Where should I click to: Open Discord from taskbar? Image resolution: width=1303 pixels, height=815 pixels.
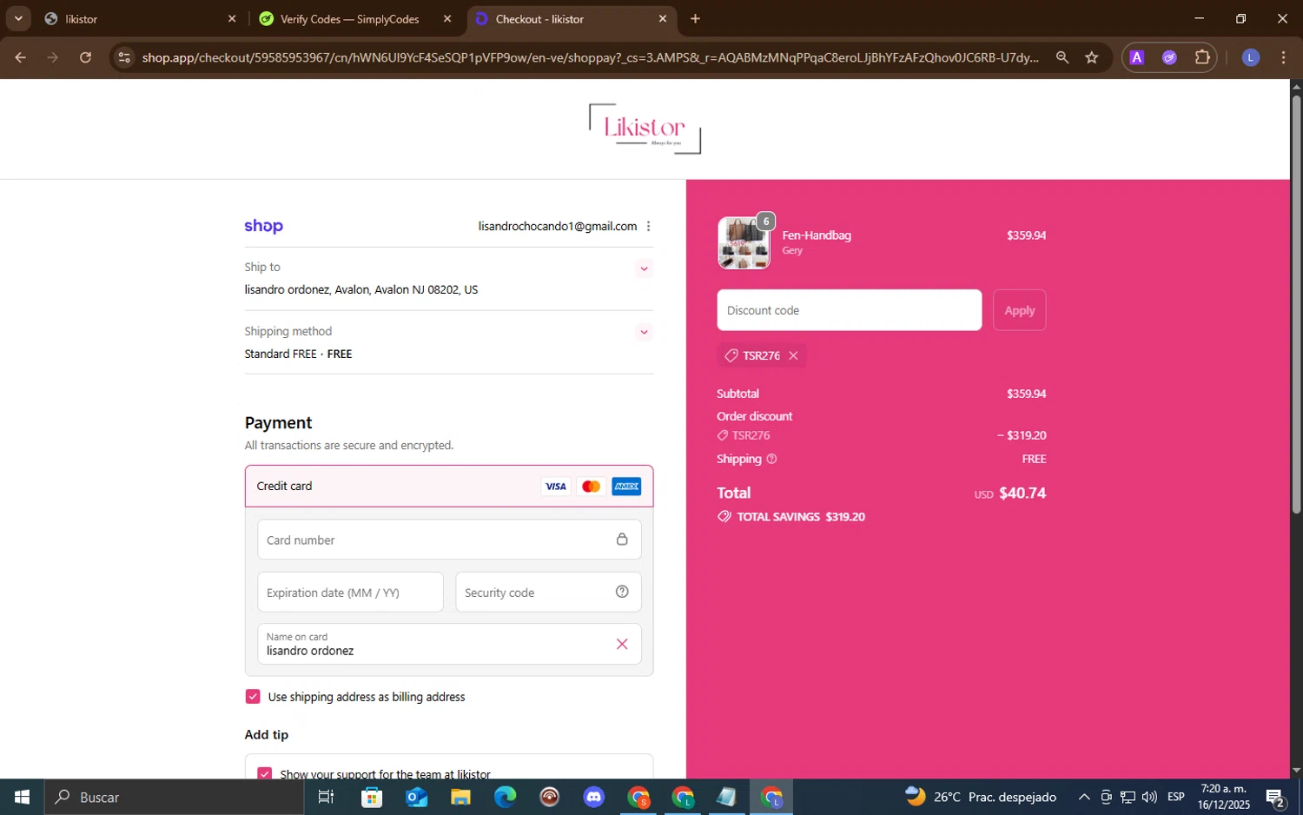(594, 797)
